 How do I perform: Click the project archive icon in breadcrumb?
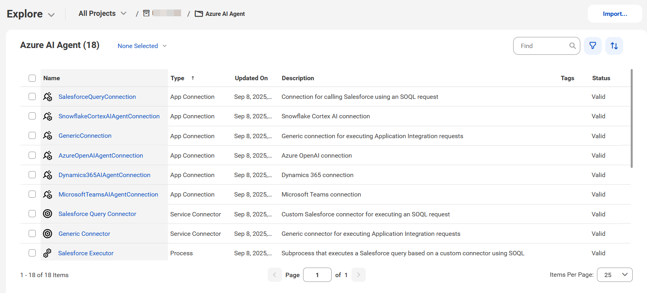point(146,13)
